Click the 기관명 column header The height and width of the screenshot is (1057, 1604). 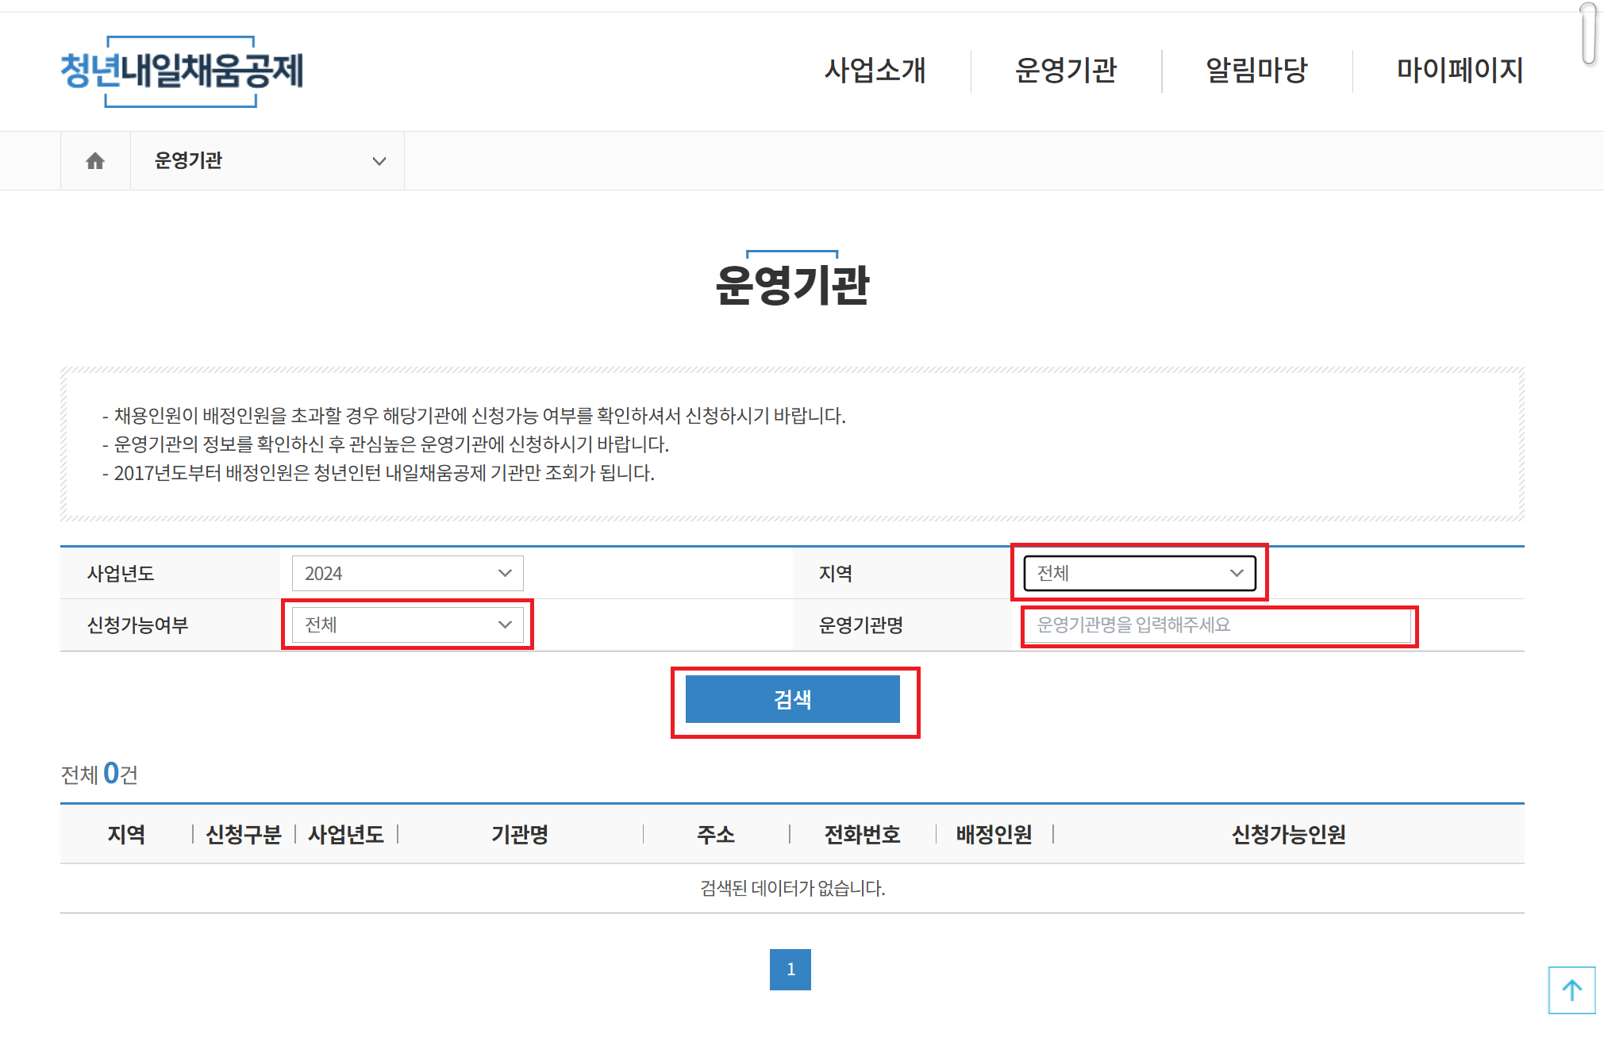click(520, 834)
